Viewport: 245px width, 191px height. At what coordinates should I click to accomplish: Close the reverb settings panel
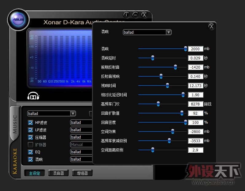(x=211, y=26)
